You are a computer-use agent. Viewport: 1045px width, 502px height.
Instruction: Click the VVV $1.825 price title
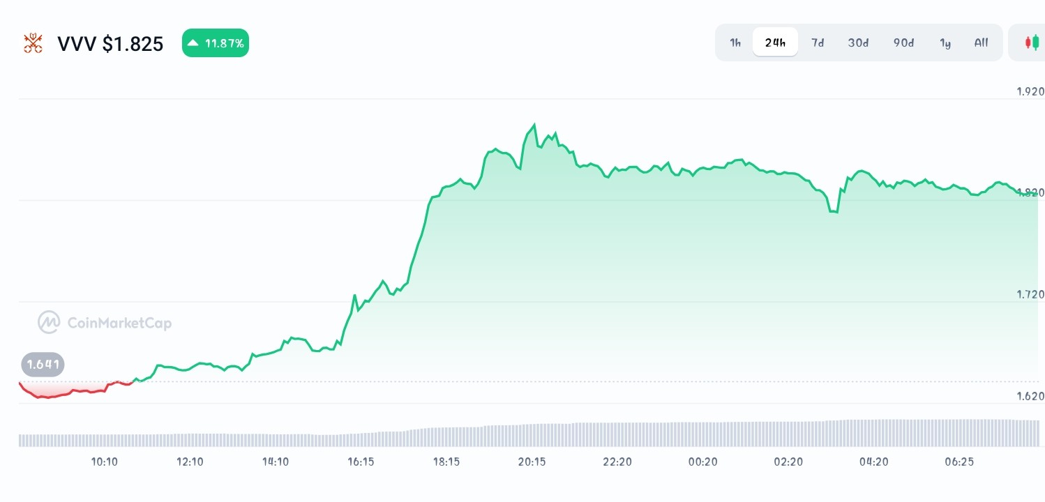[x=110, y=44]
